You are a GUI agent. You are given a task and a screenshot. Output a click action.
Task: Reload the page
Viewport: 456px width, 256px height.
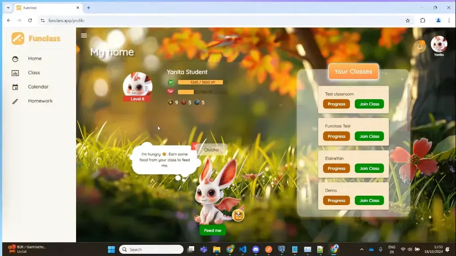pos(30,20)
